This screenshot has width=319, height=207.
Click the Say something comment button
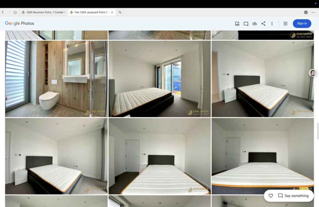[293, 196]
